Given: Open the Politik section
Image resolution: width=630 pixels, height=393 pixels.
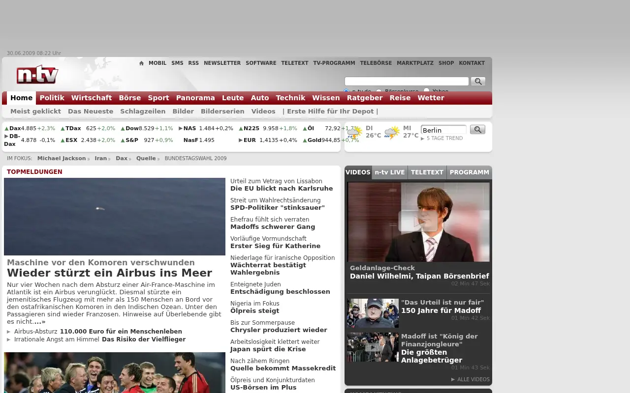Looking at the screenshot, I should tap(52, 98).
